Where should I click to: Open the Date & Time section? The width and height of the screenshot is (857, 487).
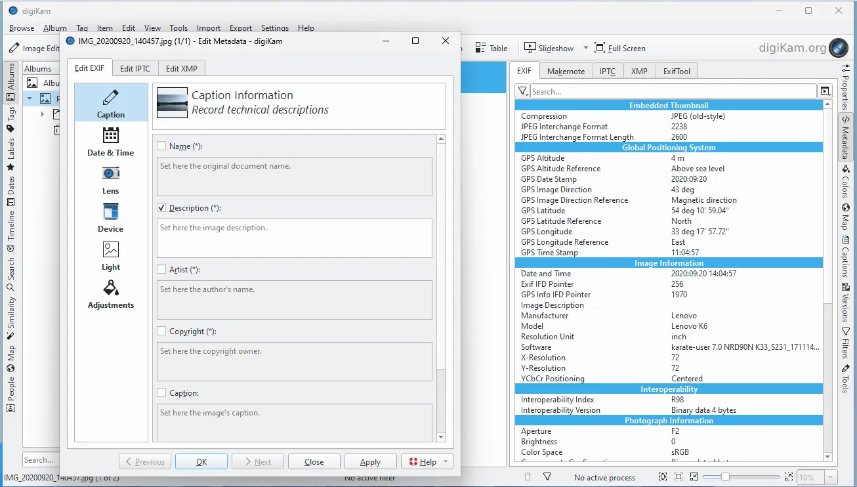(111, 141)
